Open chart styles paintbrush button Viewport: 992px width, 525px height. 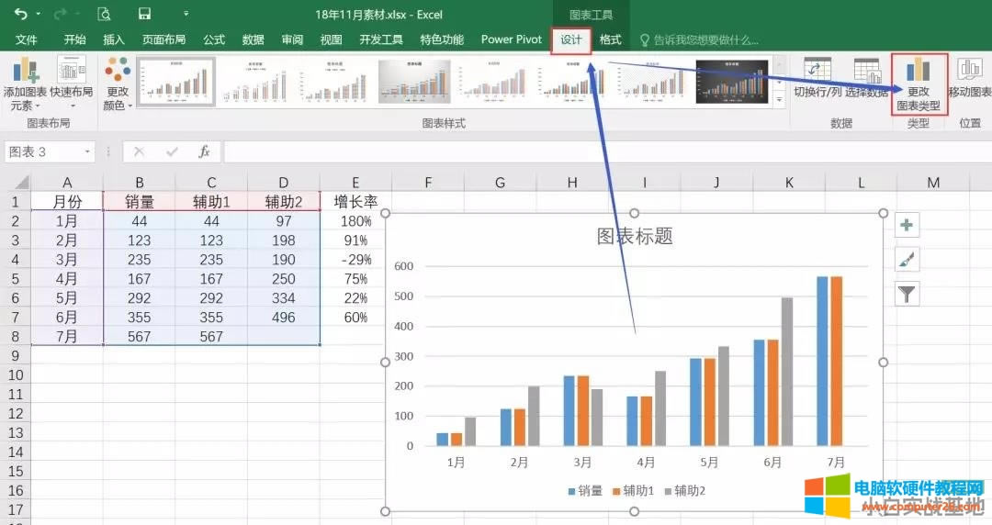(907, 260)
